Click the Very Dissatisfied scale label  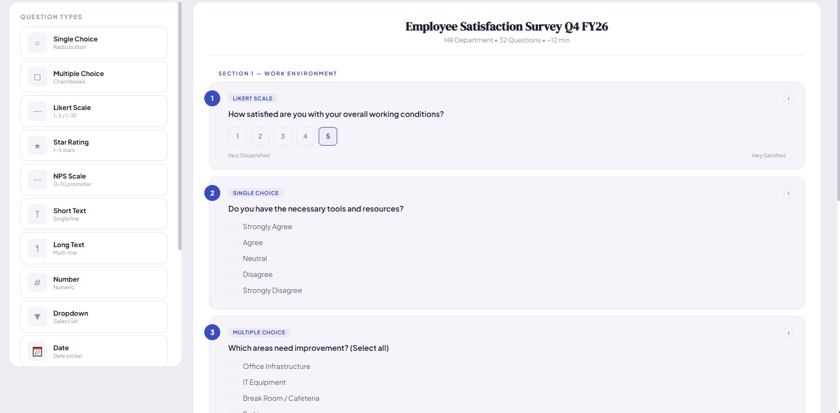pyautogui.click(x=249, y=155)
